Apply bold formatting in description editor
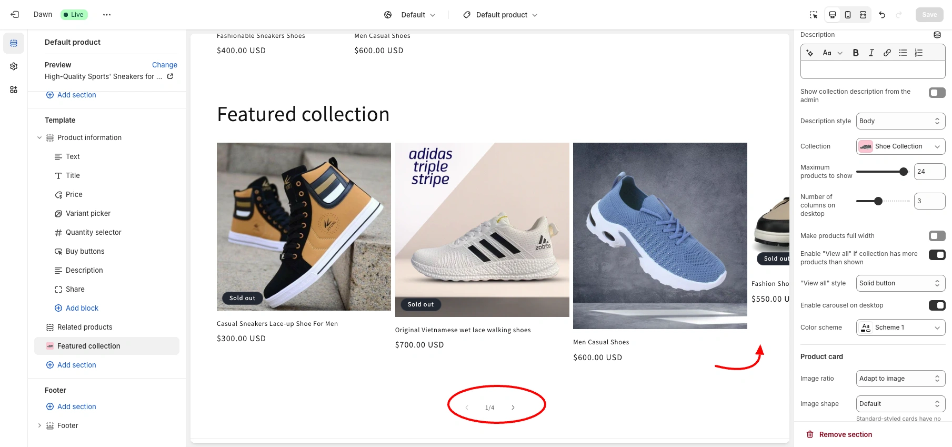 pyautogui.click(x=856, y=53)
